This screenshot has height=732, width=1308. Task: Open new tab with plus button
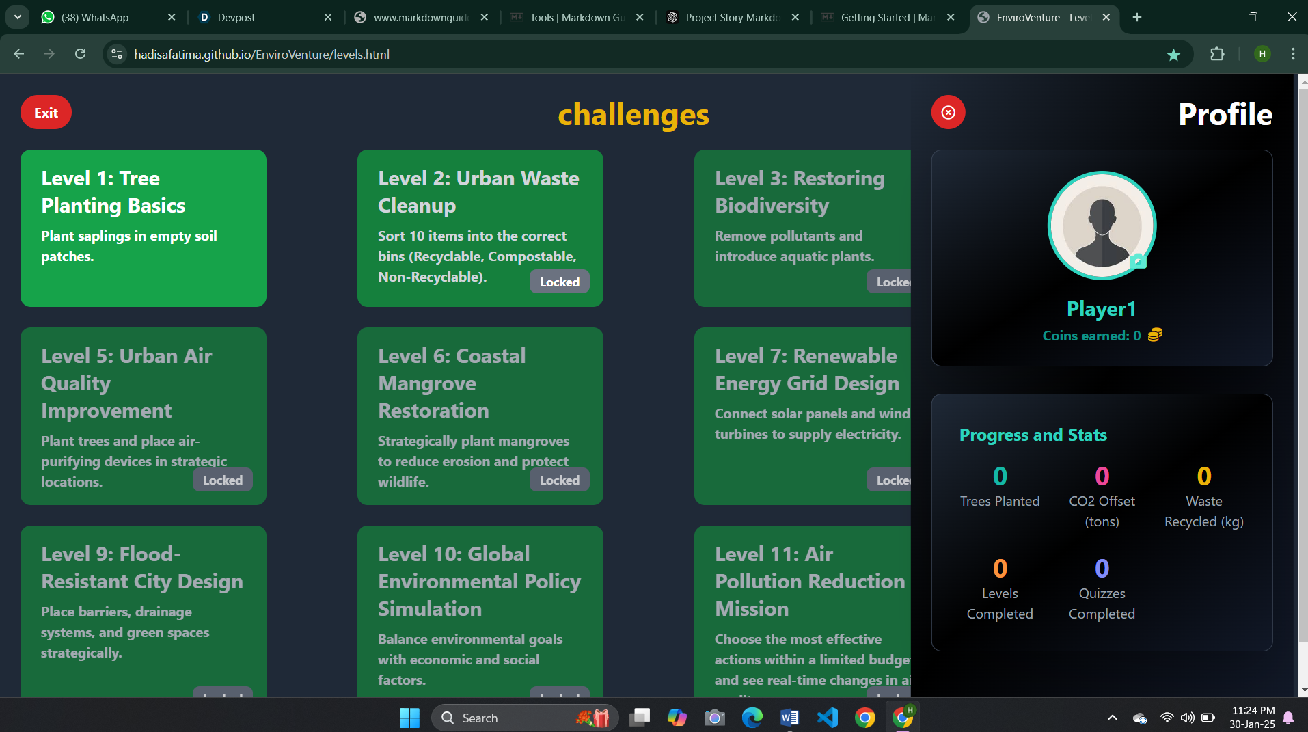tap(1137, 17)
